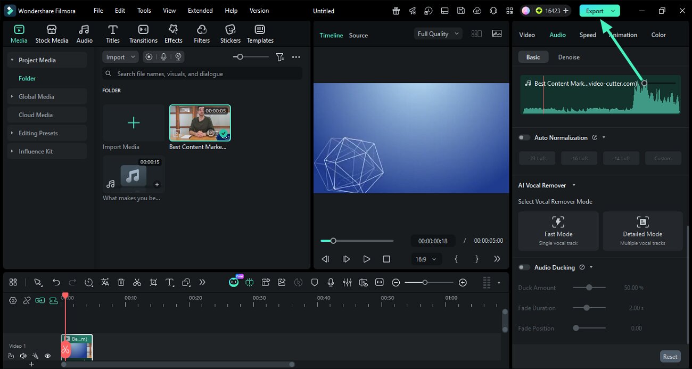The height and width of the screenshot is (369, 692).
Task: Switch to the Stickers tab
Action: (x=230, y=34)
